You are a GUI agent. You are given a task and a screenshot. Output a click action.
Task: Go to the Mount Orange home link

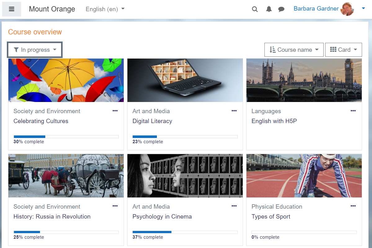tap(52, 9)
